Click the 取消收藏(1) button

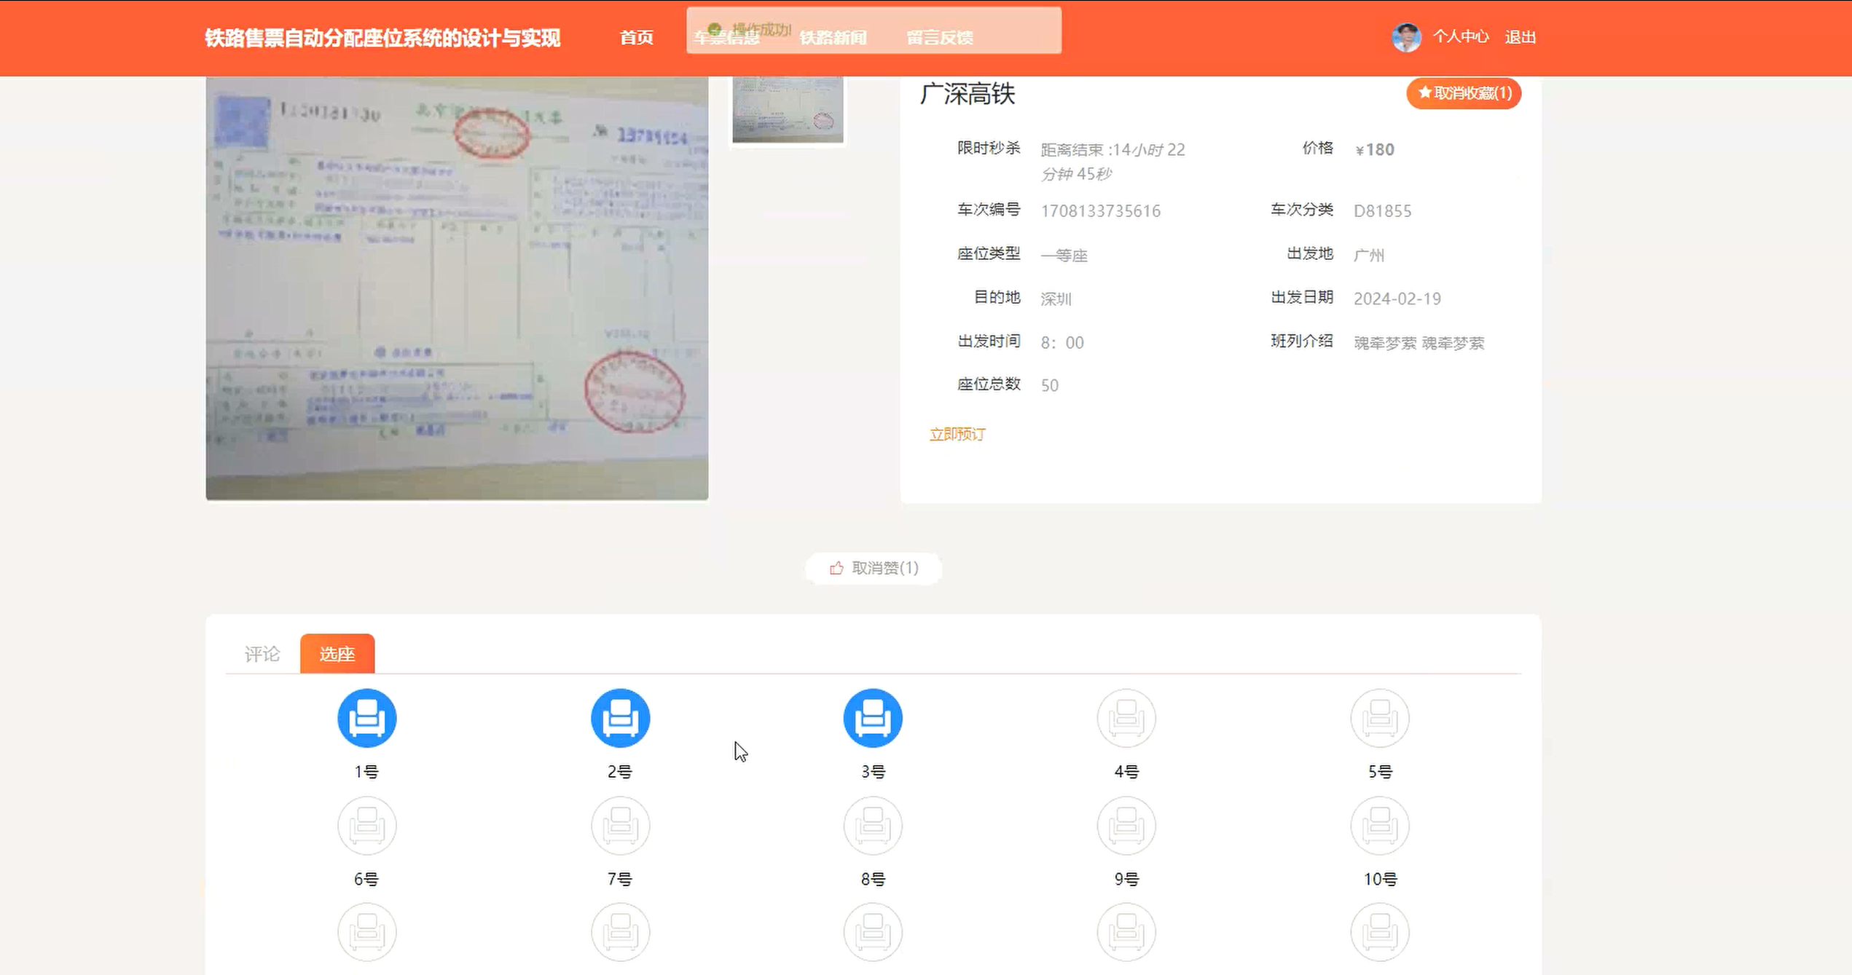[1464, 93]
